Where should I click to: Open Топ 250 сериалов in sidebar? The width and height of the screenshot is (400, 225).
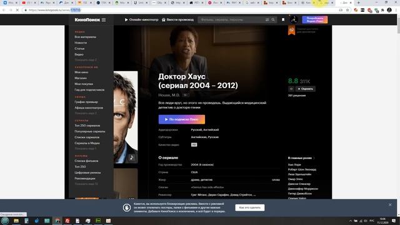point(87,126)
